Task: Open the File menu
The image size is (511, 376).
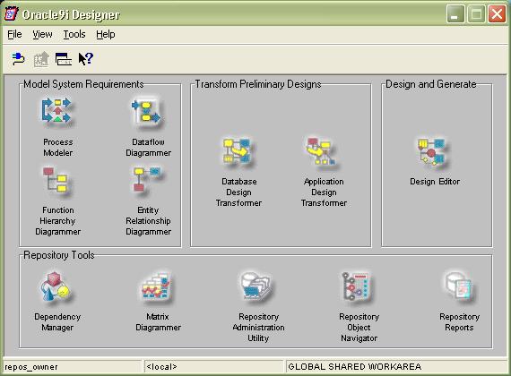Action: point(14,34)
